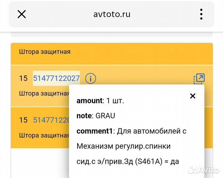Click position number 15 in first row
Image resolution: width=223 pixels, height=178 pixels.
tap(23, 78)
